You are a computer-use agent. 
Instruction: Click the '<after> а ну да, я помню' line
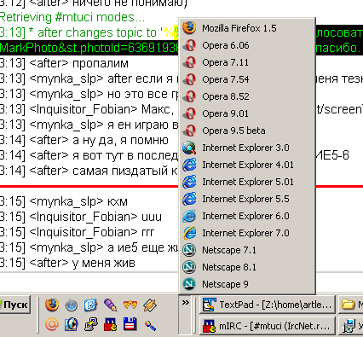click(84, 140)
